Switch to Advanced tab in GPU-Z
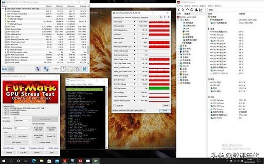This screenshot has height=164, width=264. tap(136, 18)
